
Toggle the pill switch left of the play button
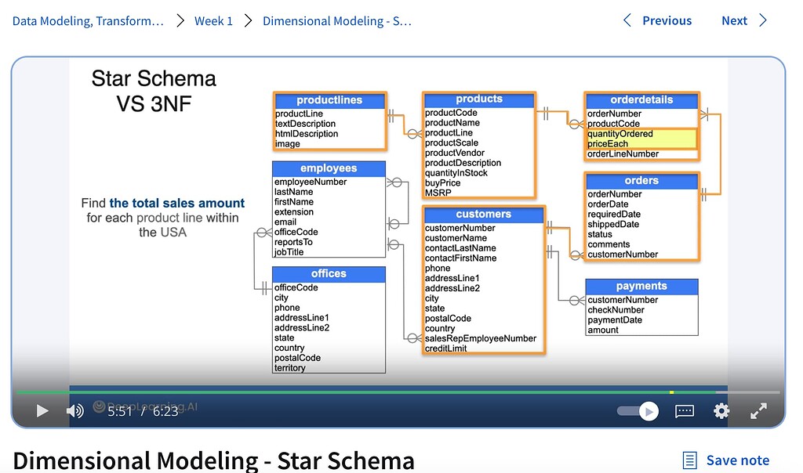[x=625, y=410]
